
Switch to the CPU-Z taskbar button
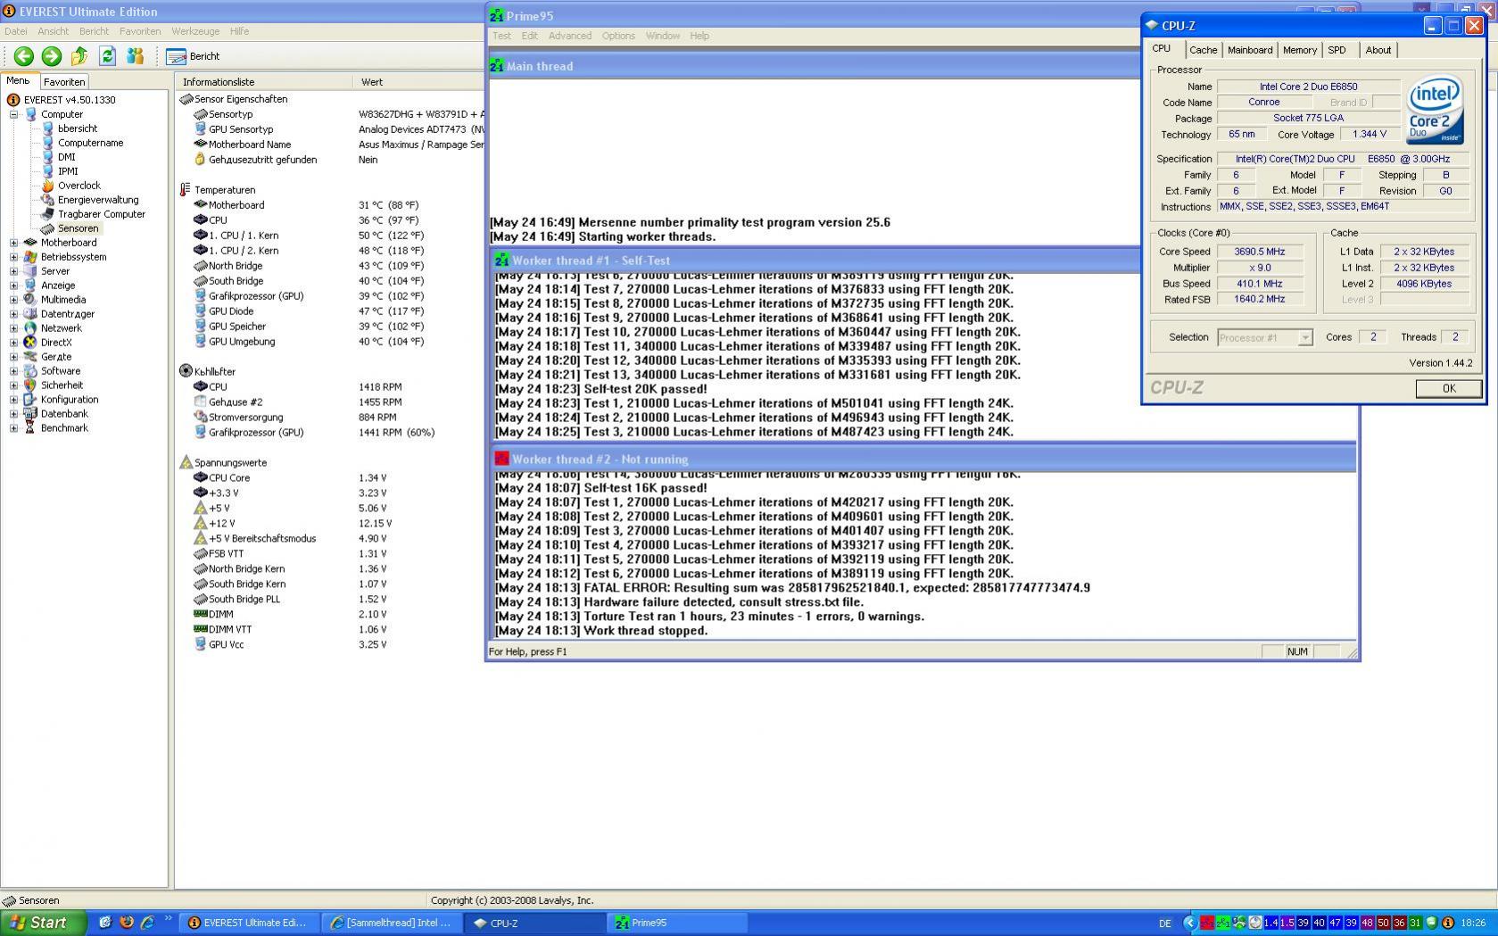pos(534,923)
